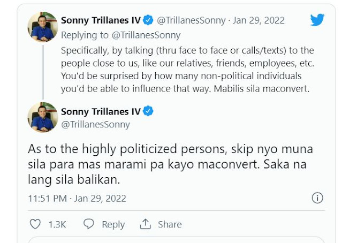Screen dimensions: 342x243
Task: Open Sonny Trillanes IV name in top tweet
Action: (x=101, y=21)
